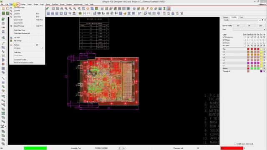267x150 pixels.
Task: Toggle the Through All visibility checkbox
Action: pos(264,71)
